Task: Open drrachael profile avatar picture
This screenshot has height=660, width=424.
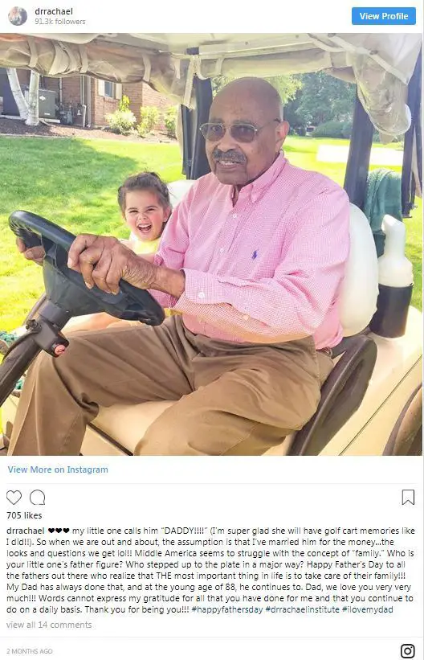Action: click(18, 16)
